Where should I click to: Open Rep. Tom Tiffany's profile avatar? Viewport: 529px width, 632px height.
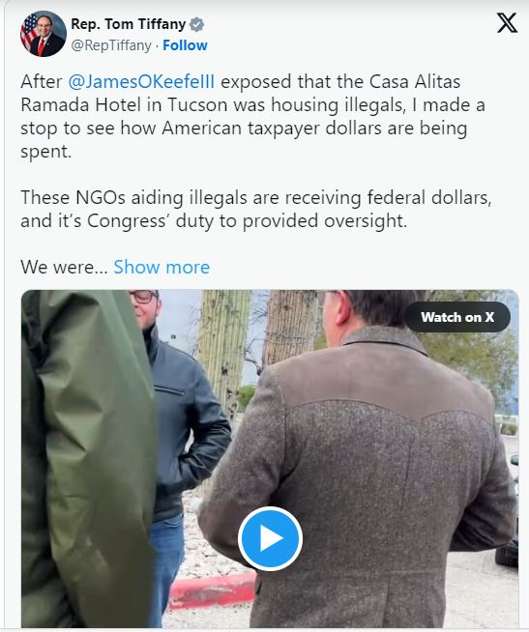[43, 34]
